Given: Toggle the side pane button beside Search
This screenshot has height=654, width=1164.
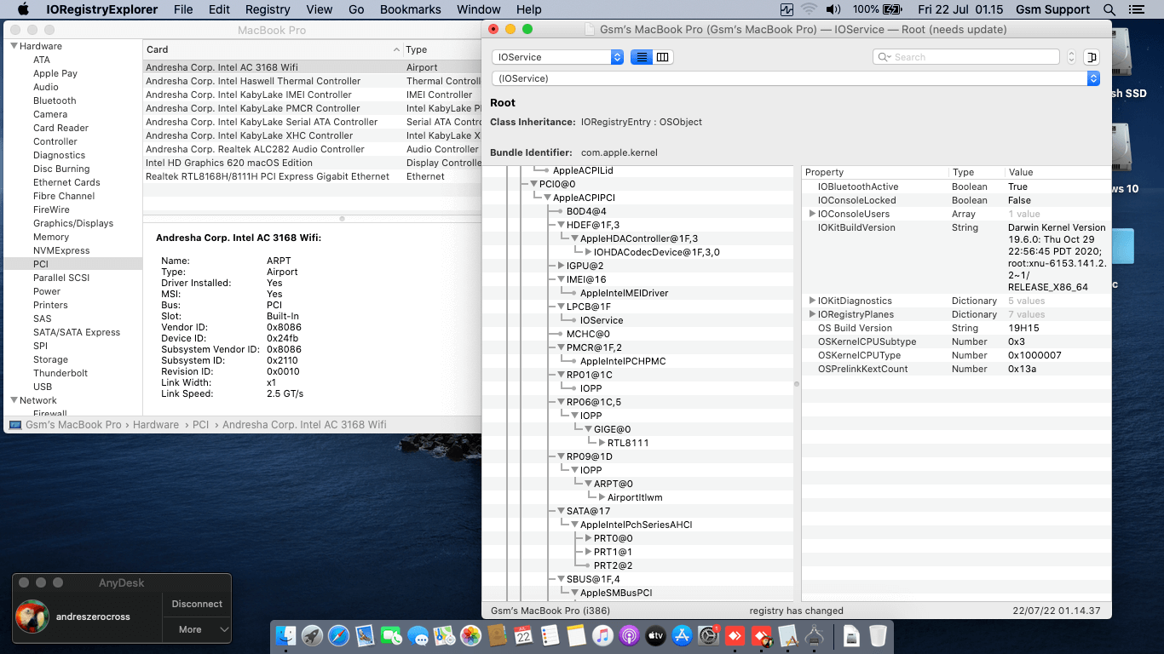Looking at the screenshot, I should 1092,57.
